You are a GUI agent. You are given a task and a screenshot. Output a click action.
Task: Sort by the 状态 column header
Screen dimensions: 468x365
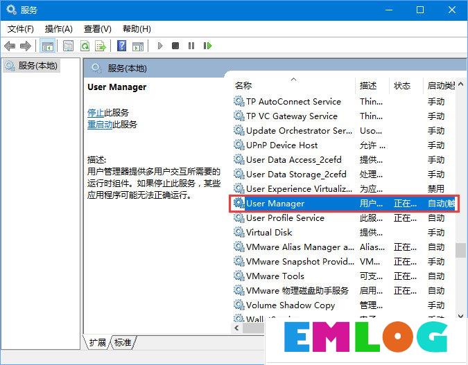pos(402,86)
